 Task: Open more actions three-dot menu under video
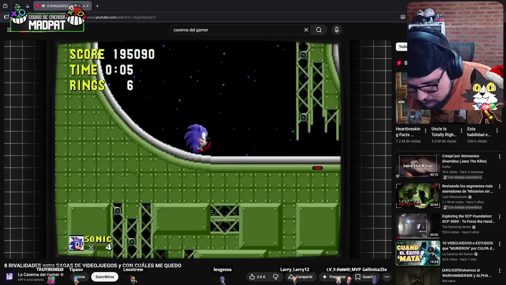tap(387, 277)
